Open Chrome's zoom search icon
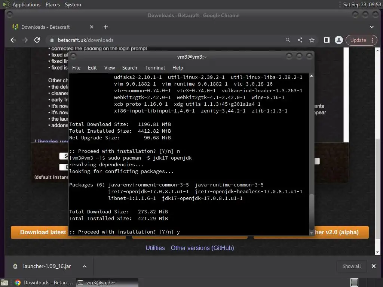 [x=288, y=40]
